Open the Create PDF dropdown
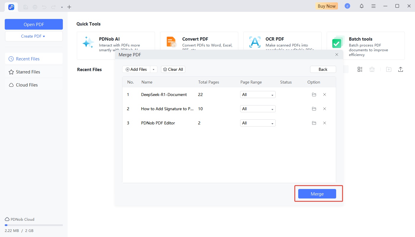This screenshot has width=415, height=237. click(x=33, y=36)
